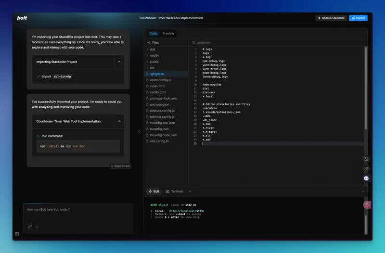Click the translate icon on right edge

pos(366,159)
